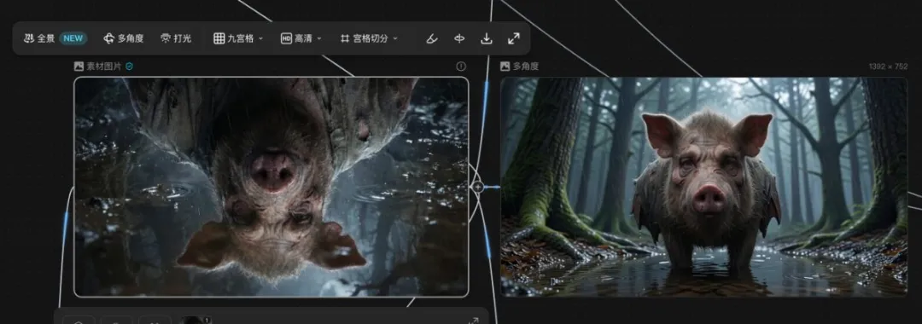Expand the 宫格切分 grid split dropdown
This screenshot has width=922, height=324.
[x=369, y=38]
